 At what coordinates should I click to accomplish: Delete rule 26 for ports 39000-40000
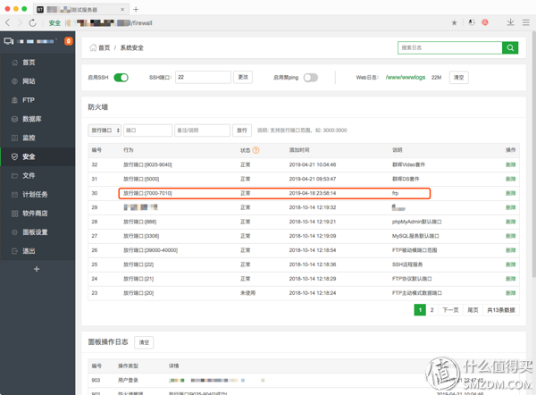click(511, 250)
